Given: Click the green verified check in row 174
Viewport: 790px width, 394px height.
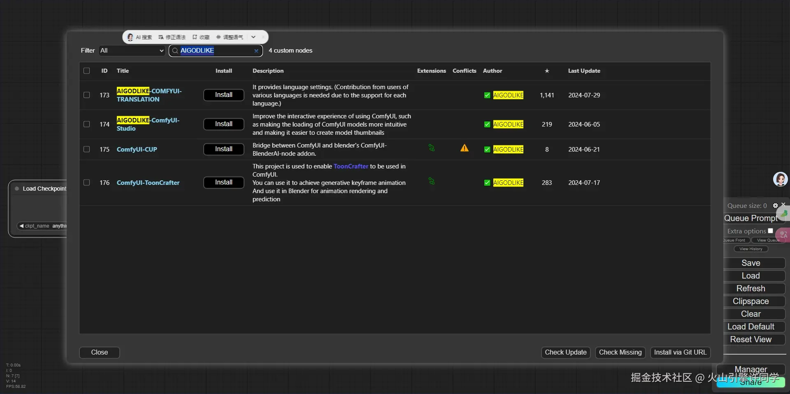Looking at the screenshot, I should tap(487, 124).
